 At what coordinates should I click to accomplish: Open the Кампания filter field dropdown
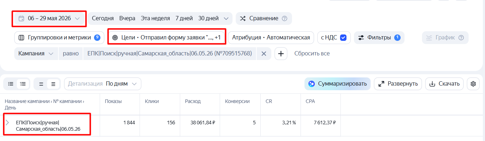(x=36, y=54)
